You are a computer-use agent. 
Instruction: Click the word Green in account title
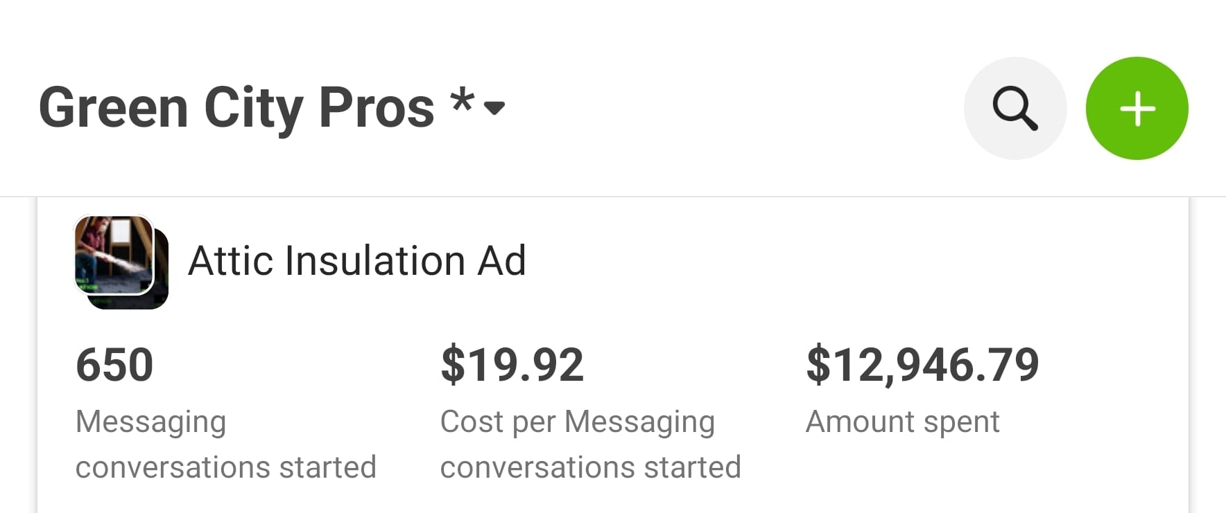click(114, 108)
